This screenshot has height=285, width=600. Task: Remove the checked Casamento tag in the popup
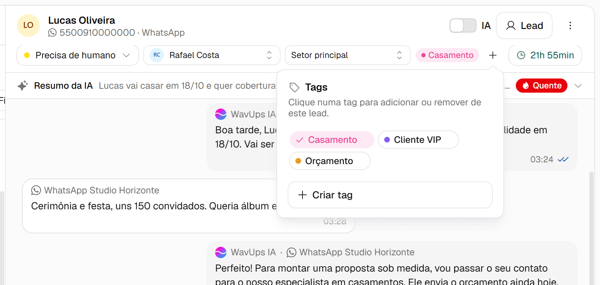[332, 140]
